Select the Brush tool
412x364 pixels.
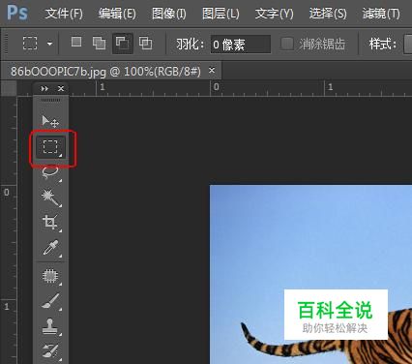tap(50, 301)
